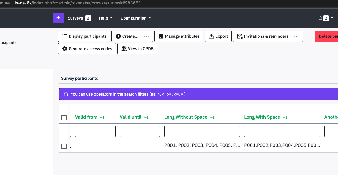Click sort icon for Long With Space
The height and width of the screenshot is (175, 338).
point(285,117)
